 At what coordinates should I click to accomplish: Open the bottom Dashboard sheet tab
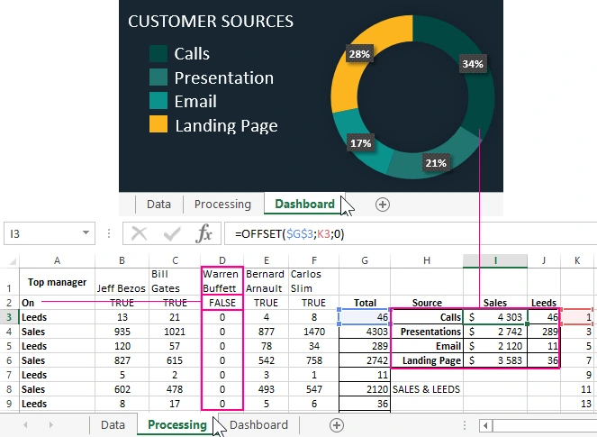pyautogui.click(x=258, y=425)
